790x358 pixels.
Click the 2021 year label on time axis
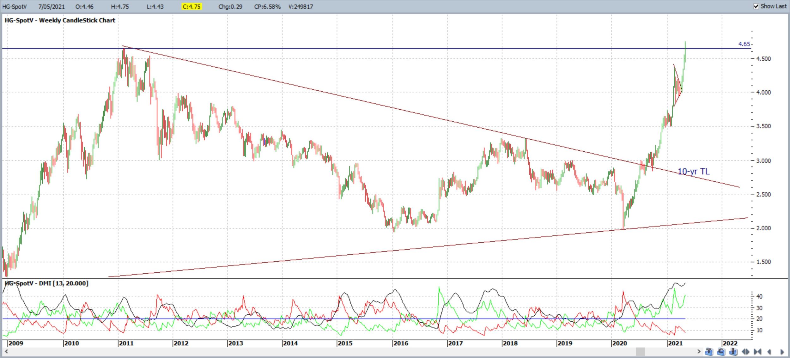point(675,343)
